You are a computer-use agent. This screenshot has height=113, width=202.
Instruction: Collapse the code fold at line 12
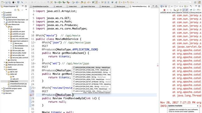click(35, 43)
